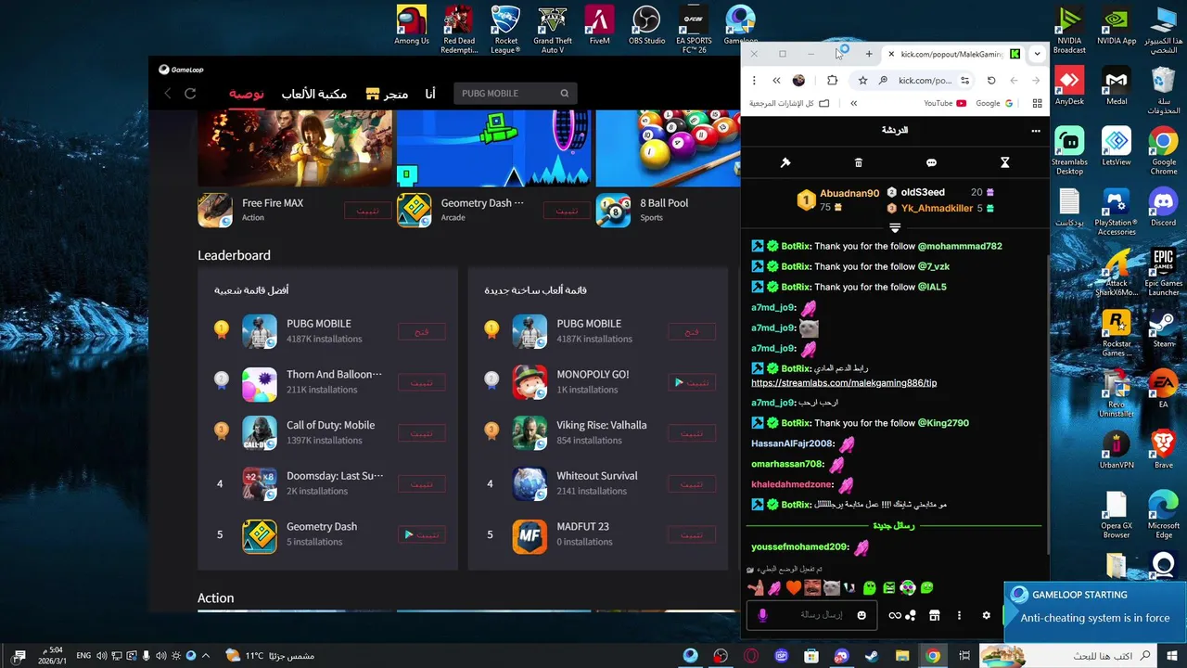Click Discord desktop shortcut
The width and height of the screenshot is (1187, 668).
tap(1163, 206)
